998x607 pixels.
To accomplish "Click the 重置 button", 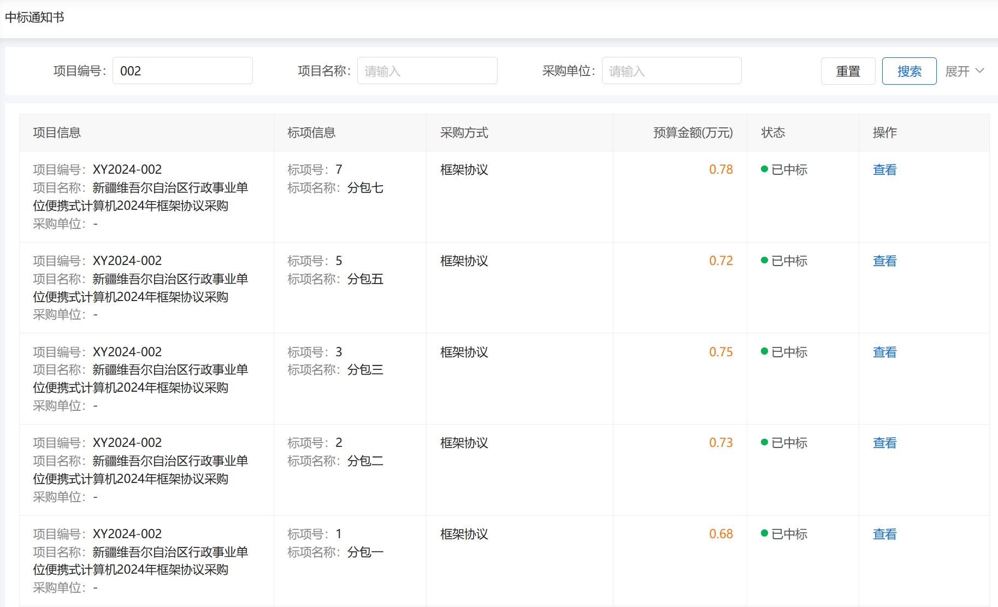I will (x=848, y=71).
